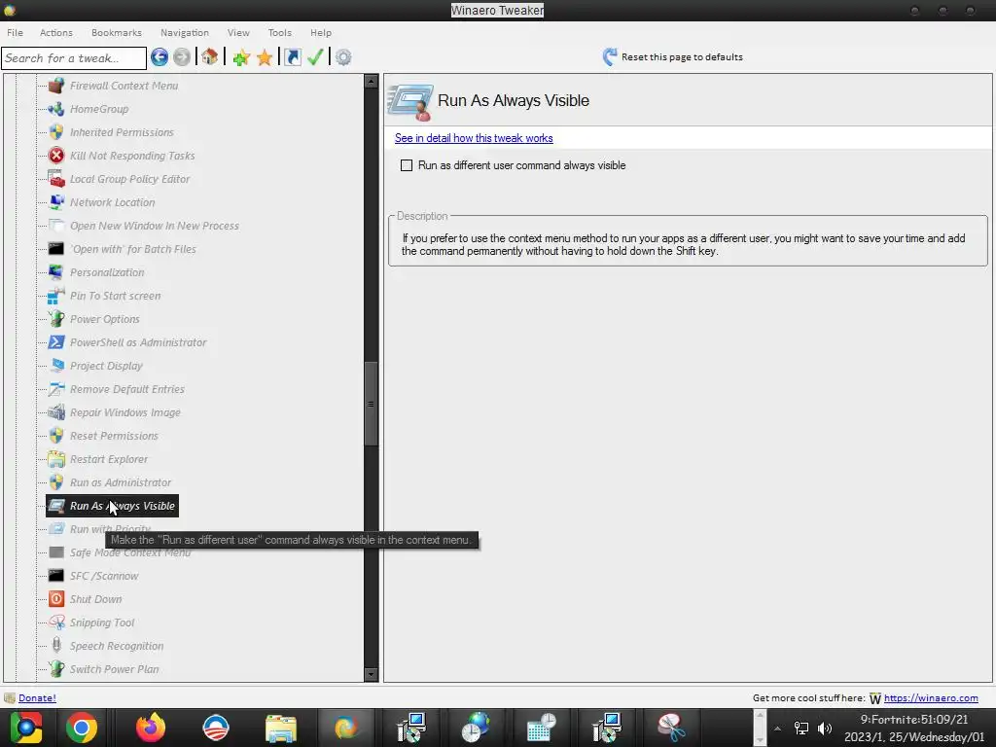Select Personalization tree item
This screenshot has width=996, height=747.
tap(107, 272)
